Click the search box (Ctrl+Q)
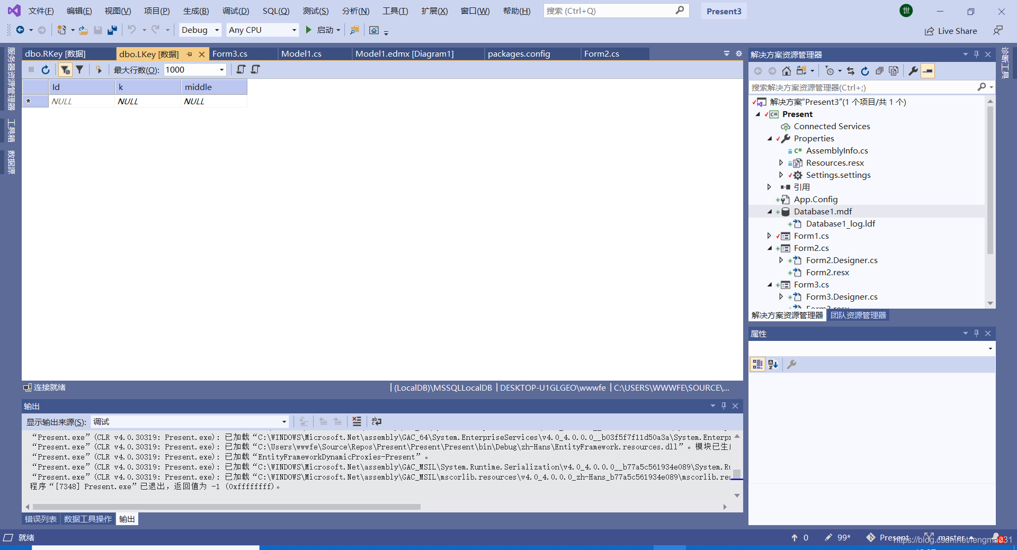 pyautogui.click(x=616, y=11)
